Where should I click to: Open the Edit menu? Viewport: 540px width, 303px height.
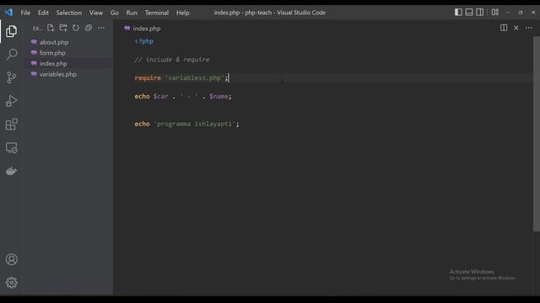[x=43, y=13]
